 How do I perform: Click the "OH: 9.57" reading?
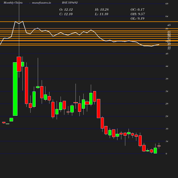[138, 14]
